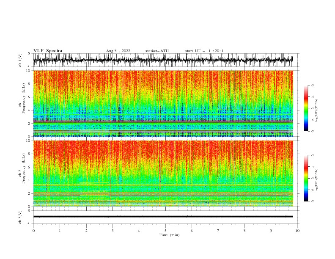This screenshot has width=335, height=259.
Task: Click the ch.3 voltage trace line
Action: [x=163, y=217]
